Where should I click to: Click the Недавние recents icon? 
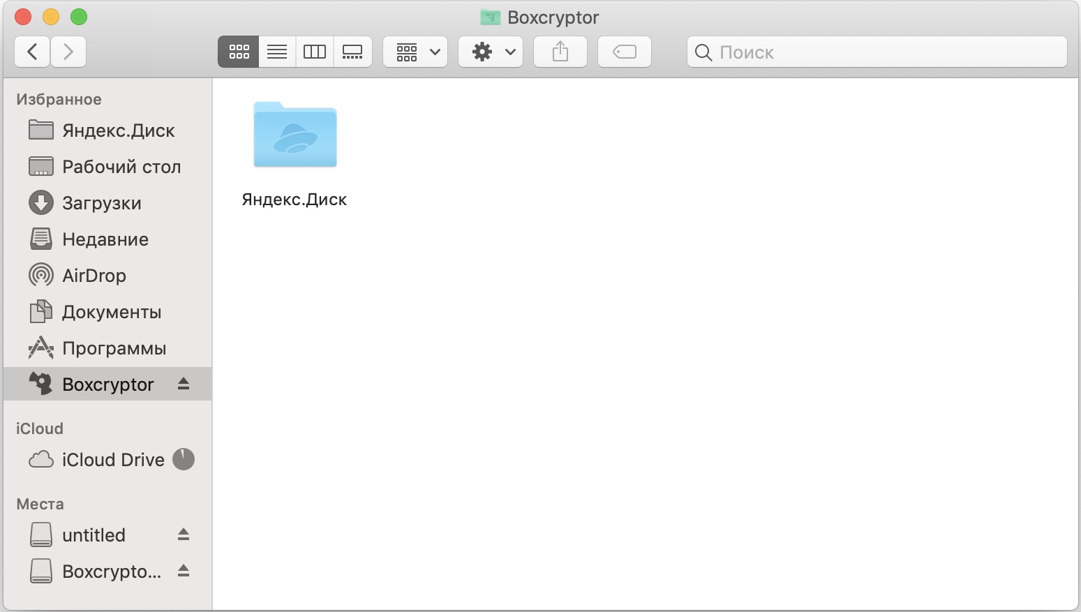[41, 239]
